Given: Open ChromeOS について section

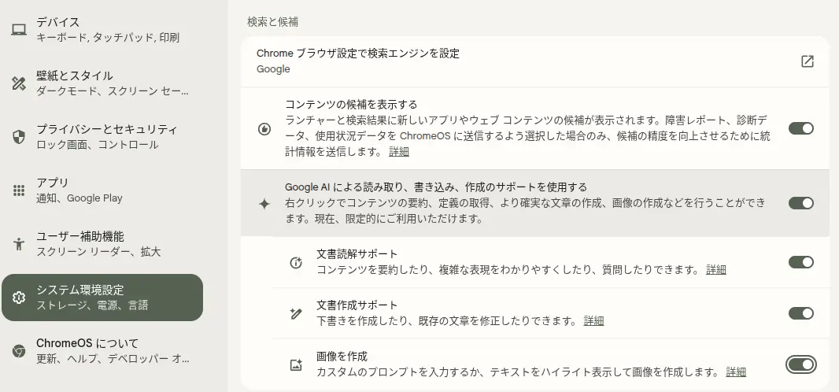Looking at the screenshot, I should [102, 351].
